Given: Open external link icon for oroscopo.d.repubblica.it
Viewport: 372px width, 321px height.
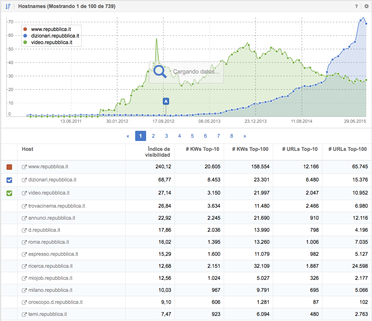Looking at the screenshot, I should click(24, 302).
